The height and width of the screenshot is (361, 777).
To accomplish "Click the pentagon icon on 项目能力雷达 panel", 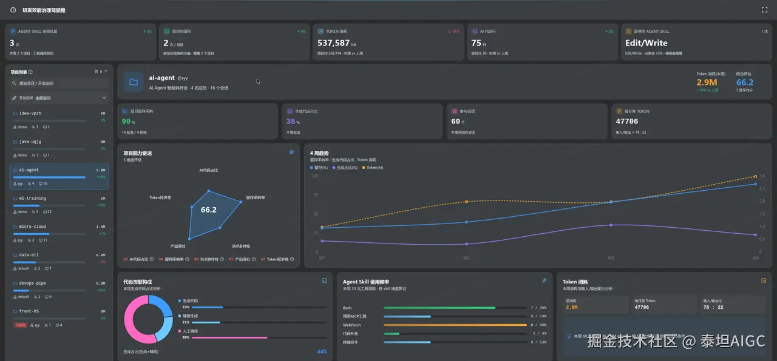I will pos(291,152).
